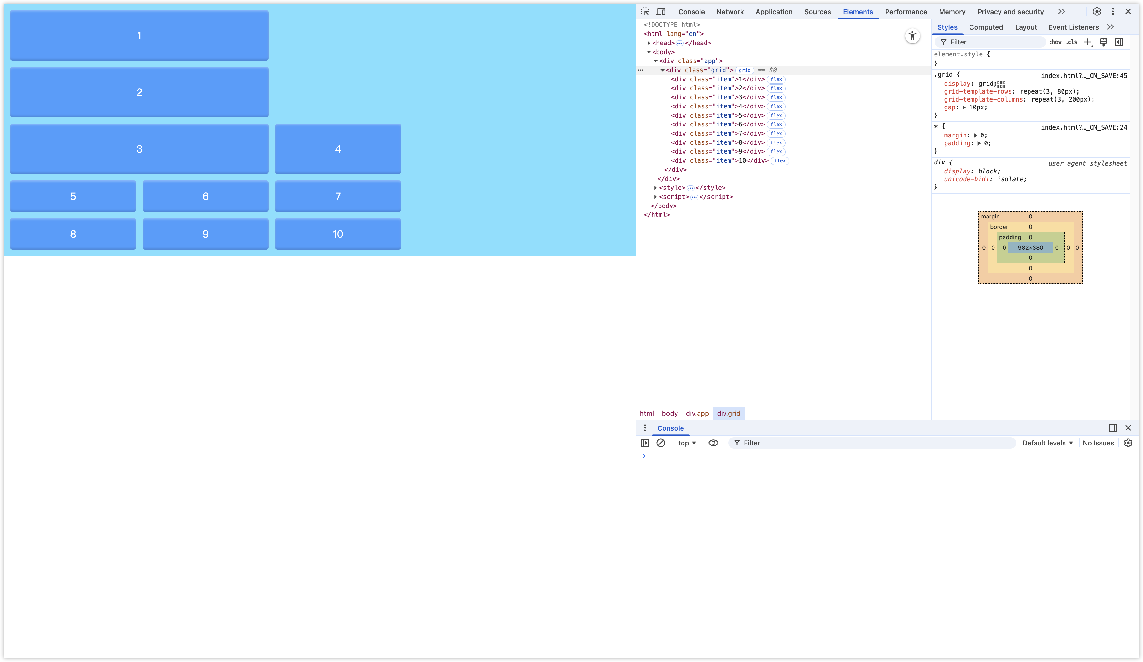Open accessibility tree view button
This screenshot has height=662, width=1143.
912,36
